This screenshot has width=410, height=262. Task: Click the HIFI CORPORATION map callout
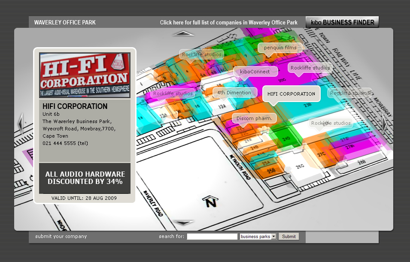[x=291, y=94]
